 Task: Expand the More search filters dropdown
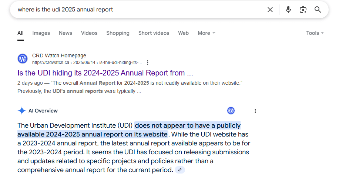click(x=206, y=33)
